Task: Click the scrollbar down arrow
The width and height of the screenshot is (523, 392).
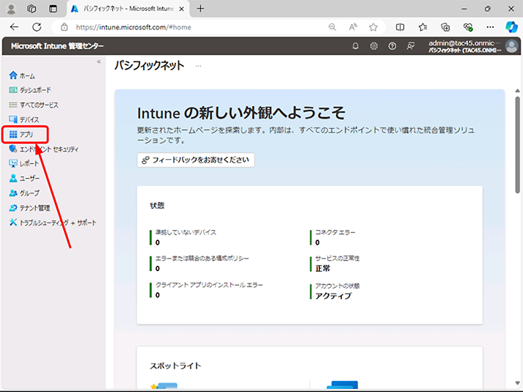Action: [517, 383]
